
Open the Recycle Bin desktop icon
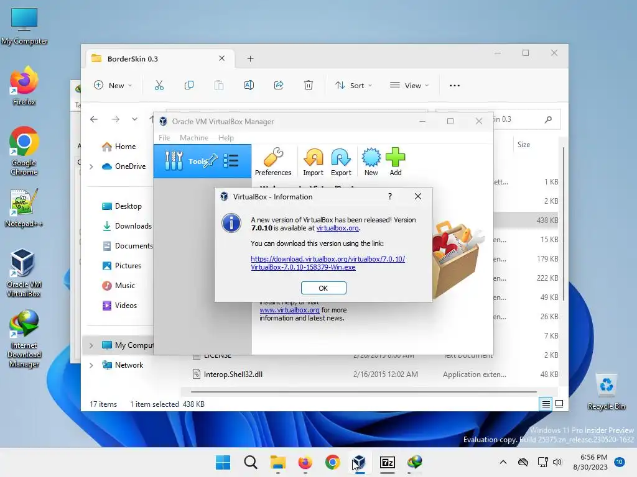606,392
